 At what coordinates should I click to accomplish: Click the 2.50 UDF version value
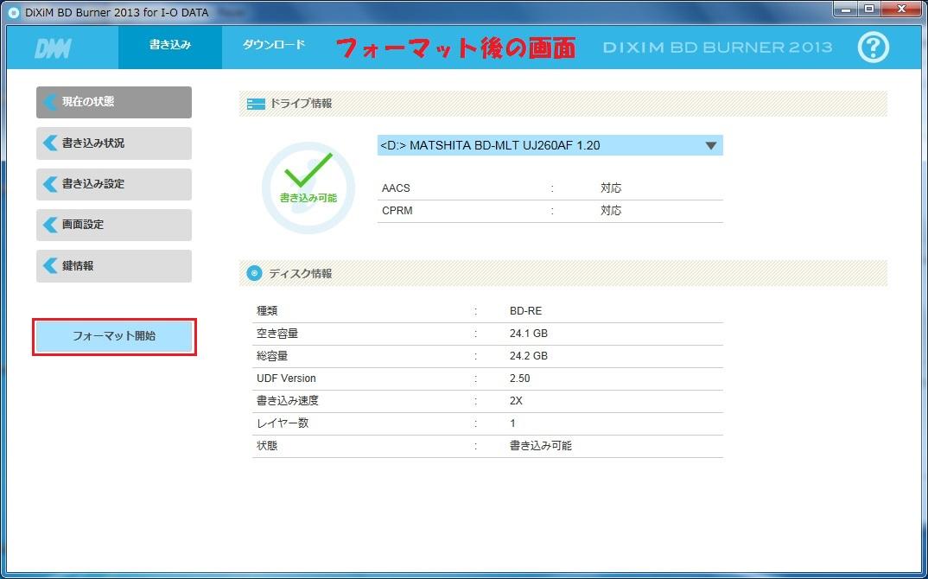519,379
